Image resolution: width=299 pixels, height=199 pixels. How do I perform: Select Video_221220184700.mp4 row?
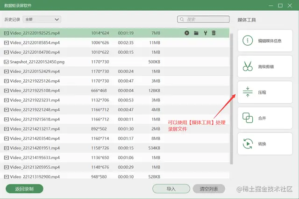[114, 52]
